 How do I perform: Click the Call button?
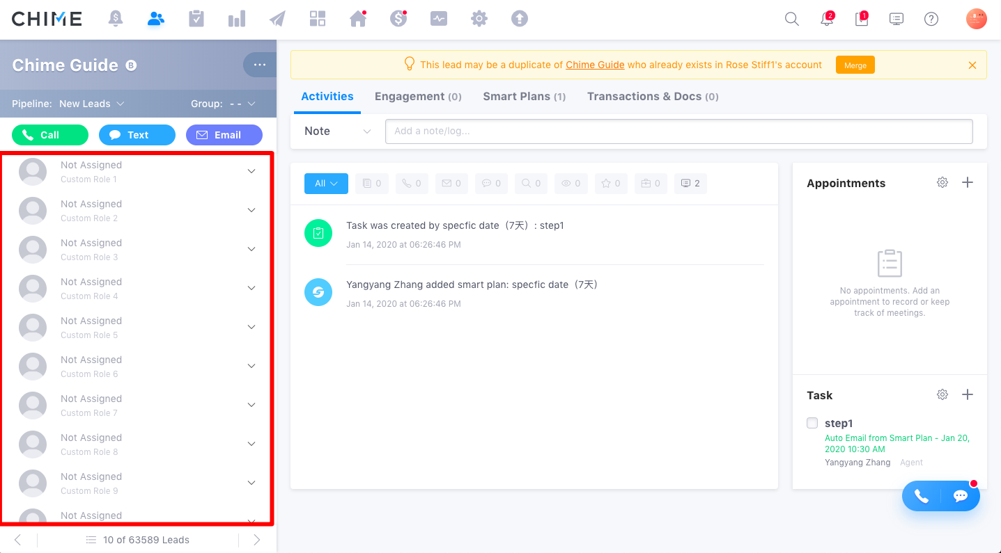50,135
